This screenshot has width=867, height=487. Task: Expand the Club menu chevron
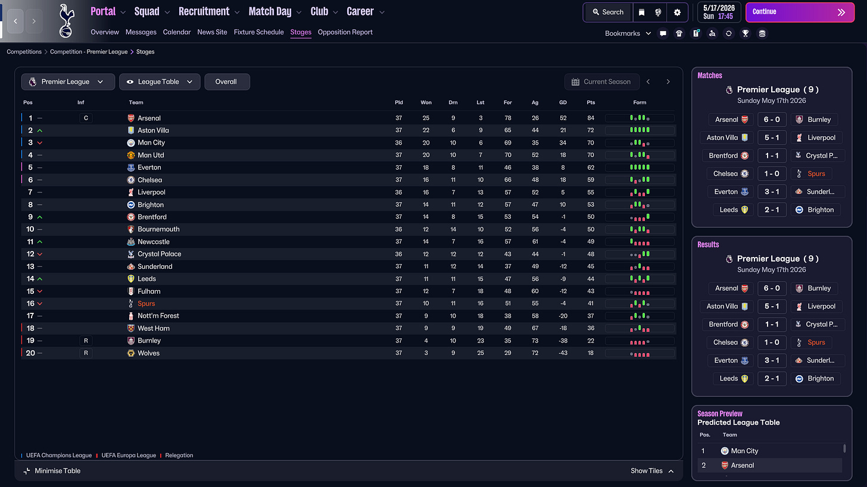point(336,12)
